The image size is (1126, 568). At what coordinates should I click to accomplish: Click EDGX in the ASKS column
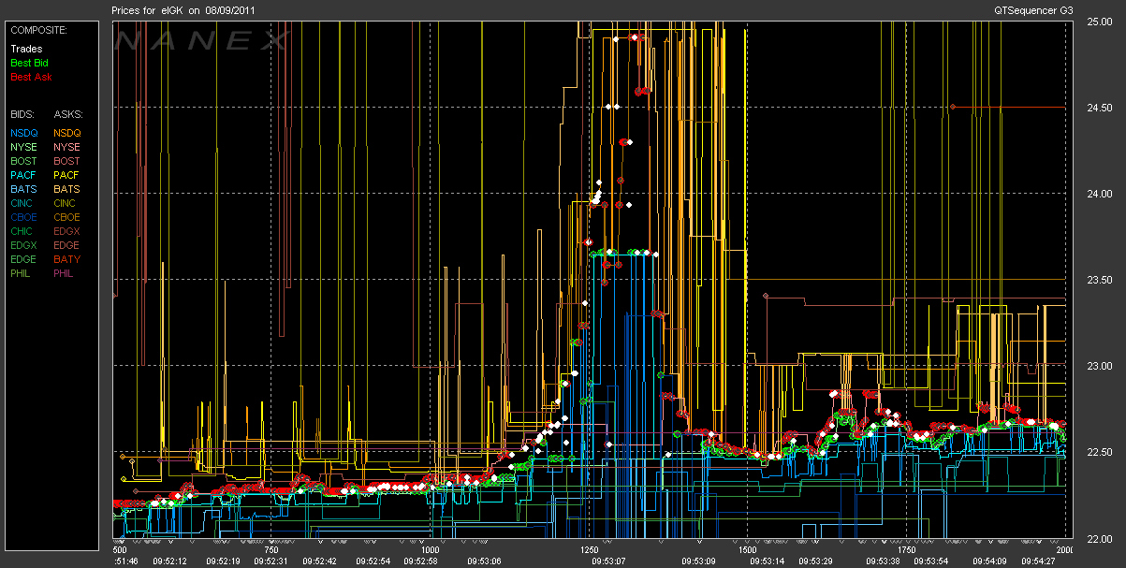[68, 231]
